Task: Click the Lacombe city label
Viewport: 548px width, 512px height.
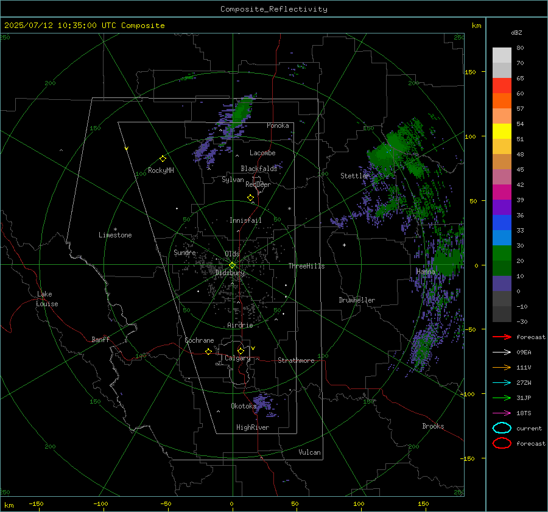Action: click(x=262, y=153)
